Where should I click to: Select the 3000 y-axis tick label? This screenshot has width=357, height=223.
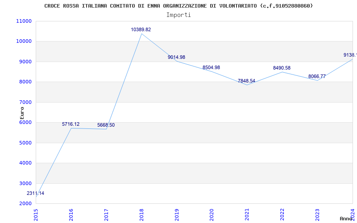pos(25,183)
